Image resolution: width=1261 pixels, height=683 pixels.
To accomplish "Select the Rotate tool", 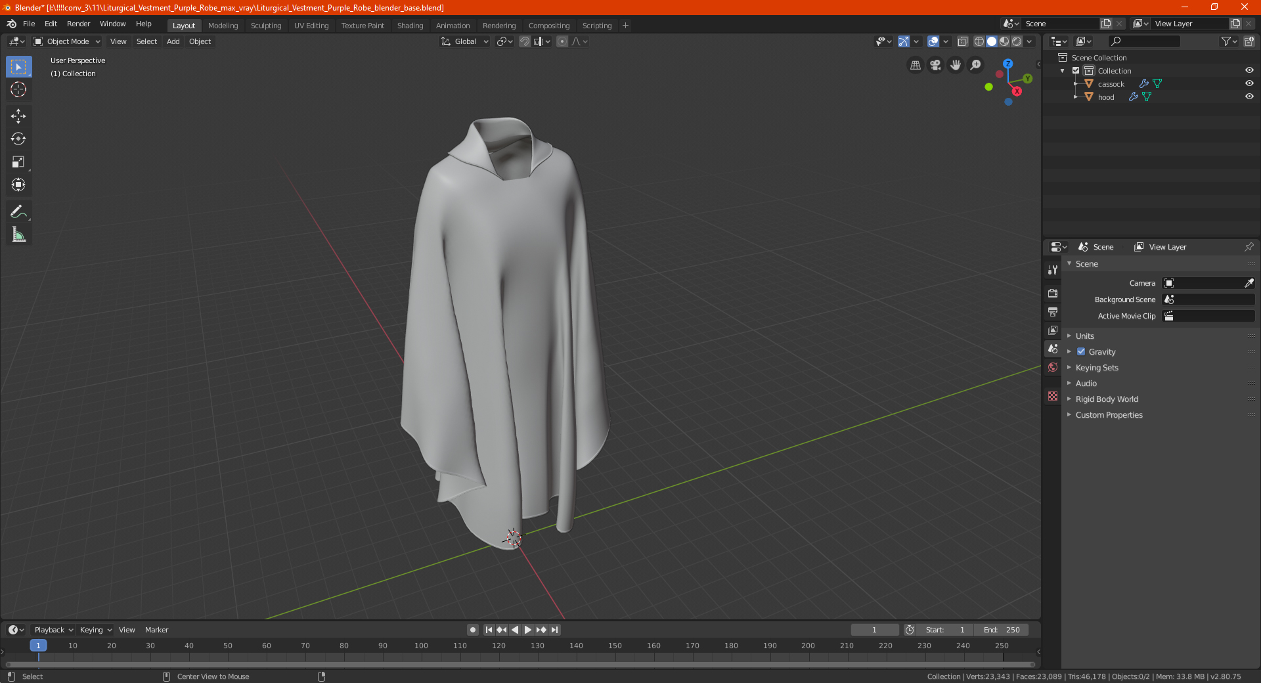I will coord(18,139).
